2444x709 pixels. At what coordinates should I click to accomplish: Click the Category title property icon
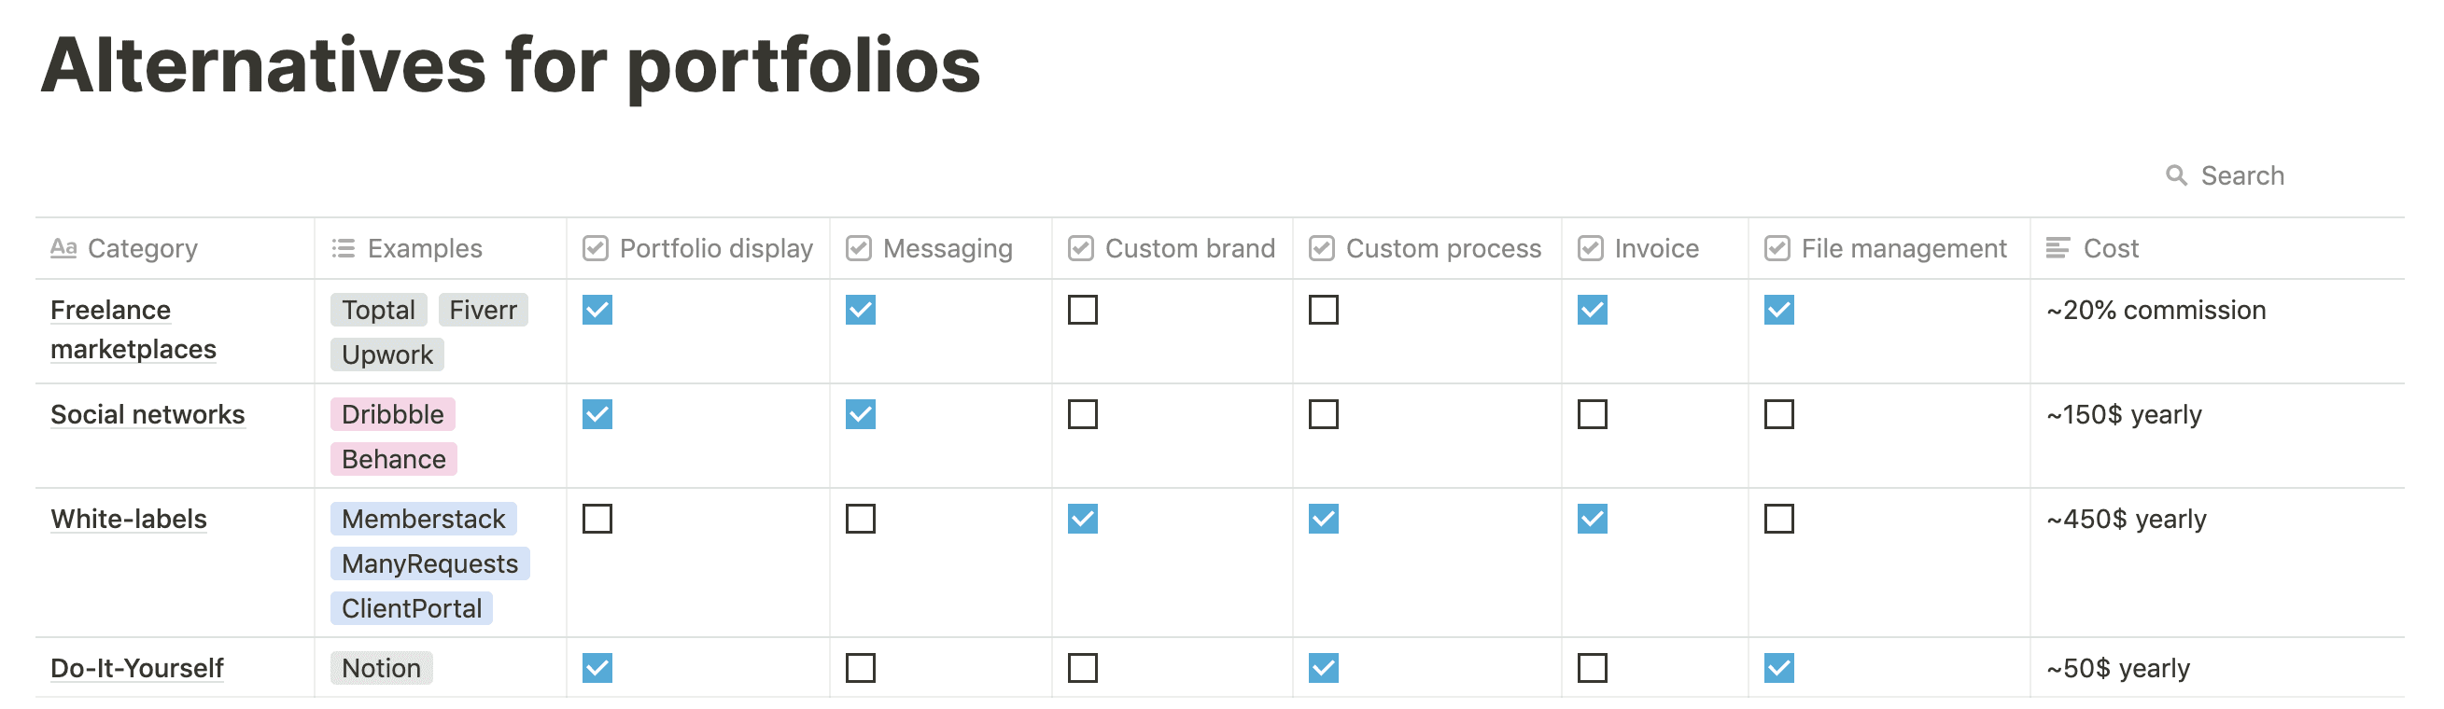point(63,248)
